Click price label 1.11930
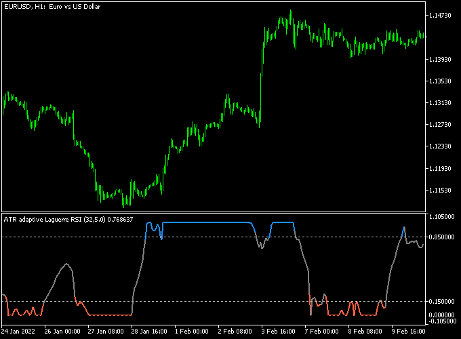 [x=440, y=168]
